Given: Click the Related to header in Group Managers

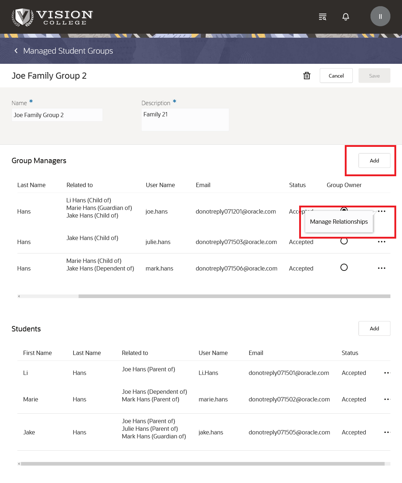Looking at the screenshot, I should [80, 185].
